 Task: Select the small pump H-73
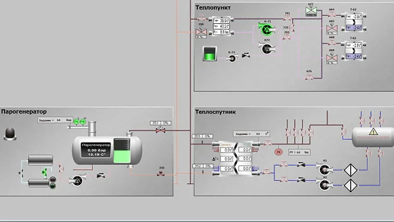coord(232,58)
